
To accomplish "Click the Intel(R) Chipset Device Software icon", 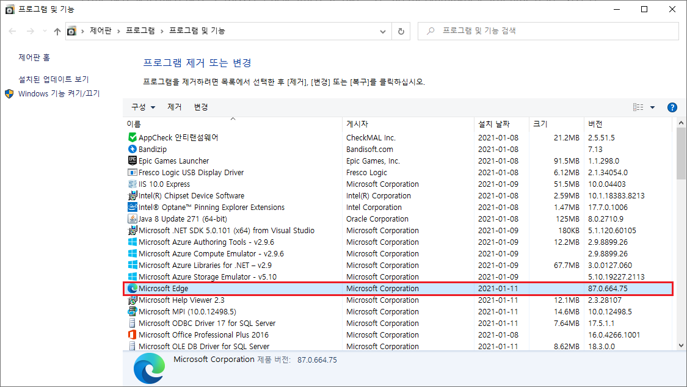I will pos(133,196).
